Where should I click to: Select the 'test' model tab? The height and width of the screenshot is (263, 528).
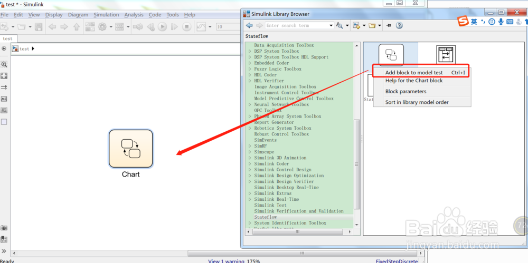tap(7, 38)
